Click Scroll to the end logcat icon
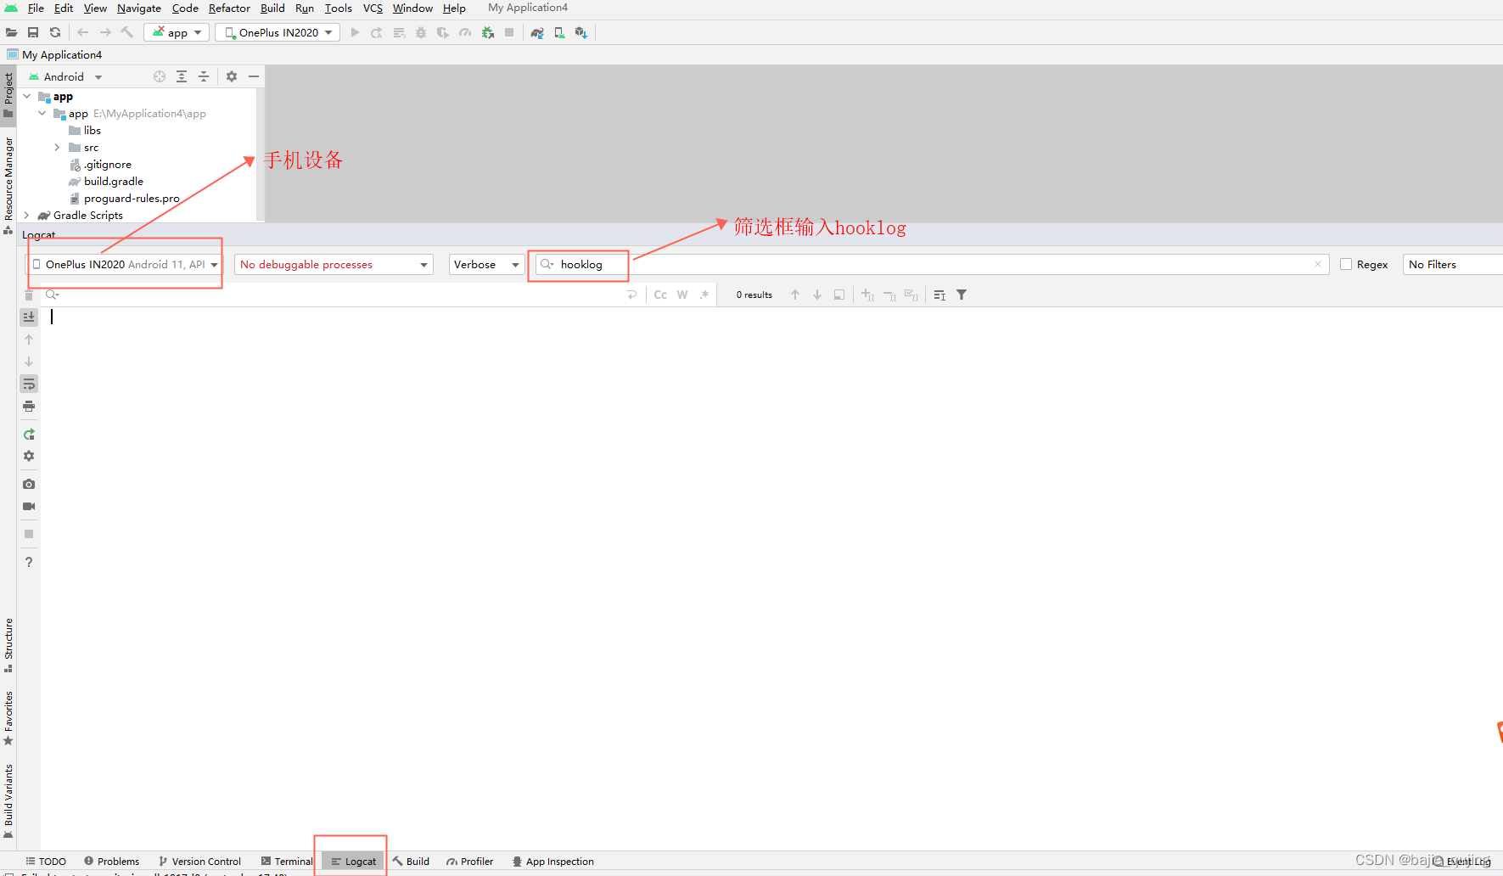The width and height of the screenshot is (1503, 876). (x=29, y=317)
